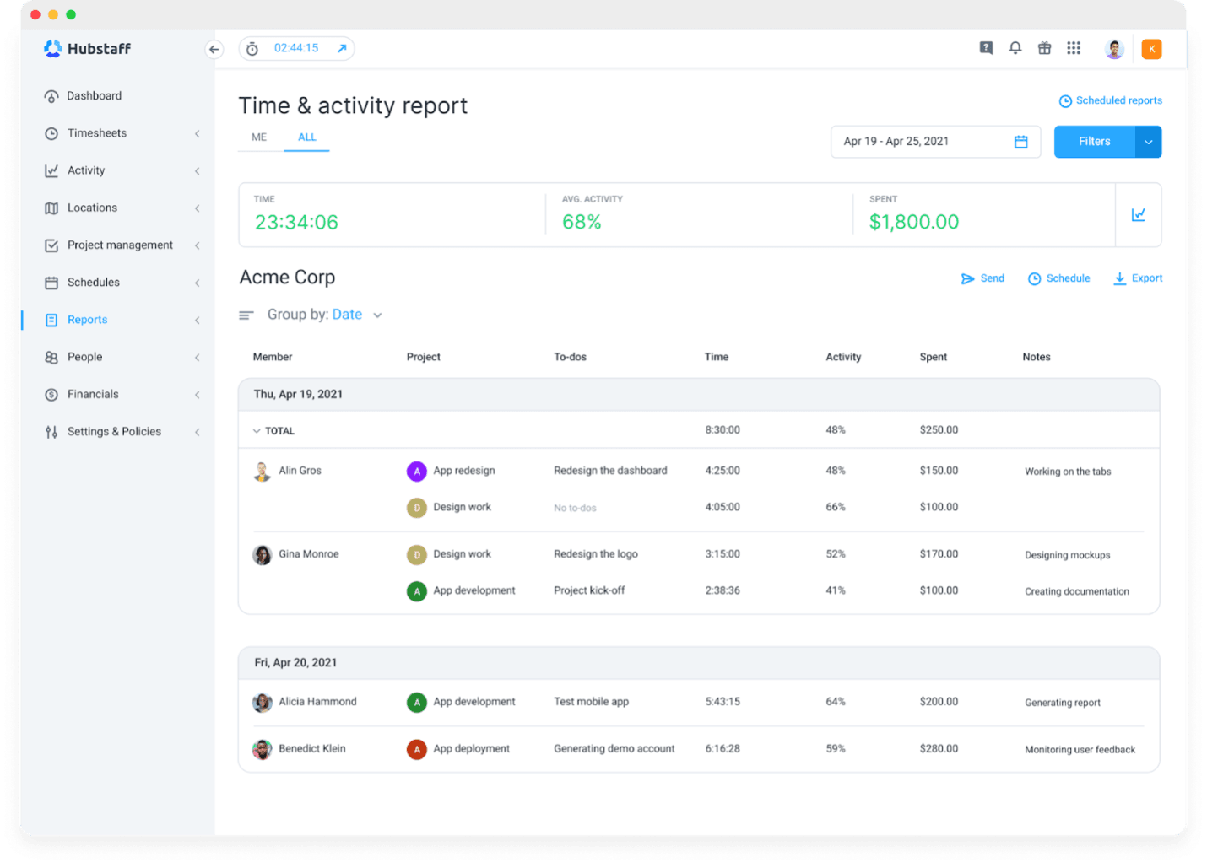This screenshot has height=868, width=1207.
Task: Click the Export link
Action: [x=1145, y=278]
